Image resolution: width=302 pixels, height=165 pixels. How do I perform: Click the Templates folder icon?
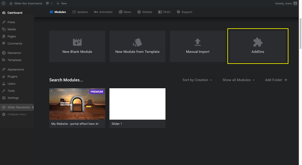pyautogui.click(x=4, y=60)
